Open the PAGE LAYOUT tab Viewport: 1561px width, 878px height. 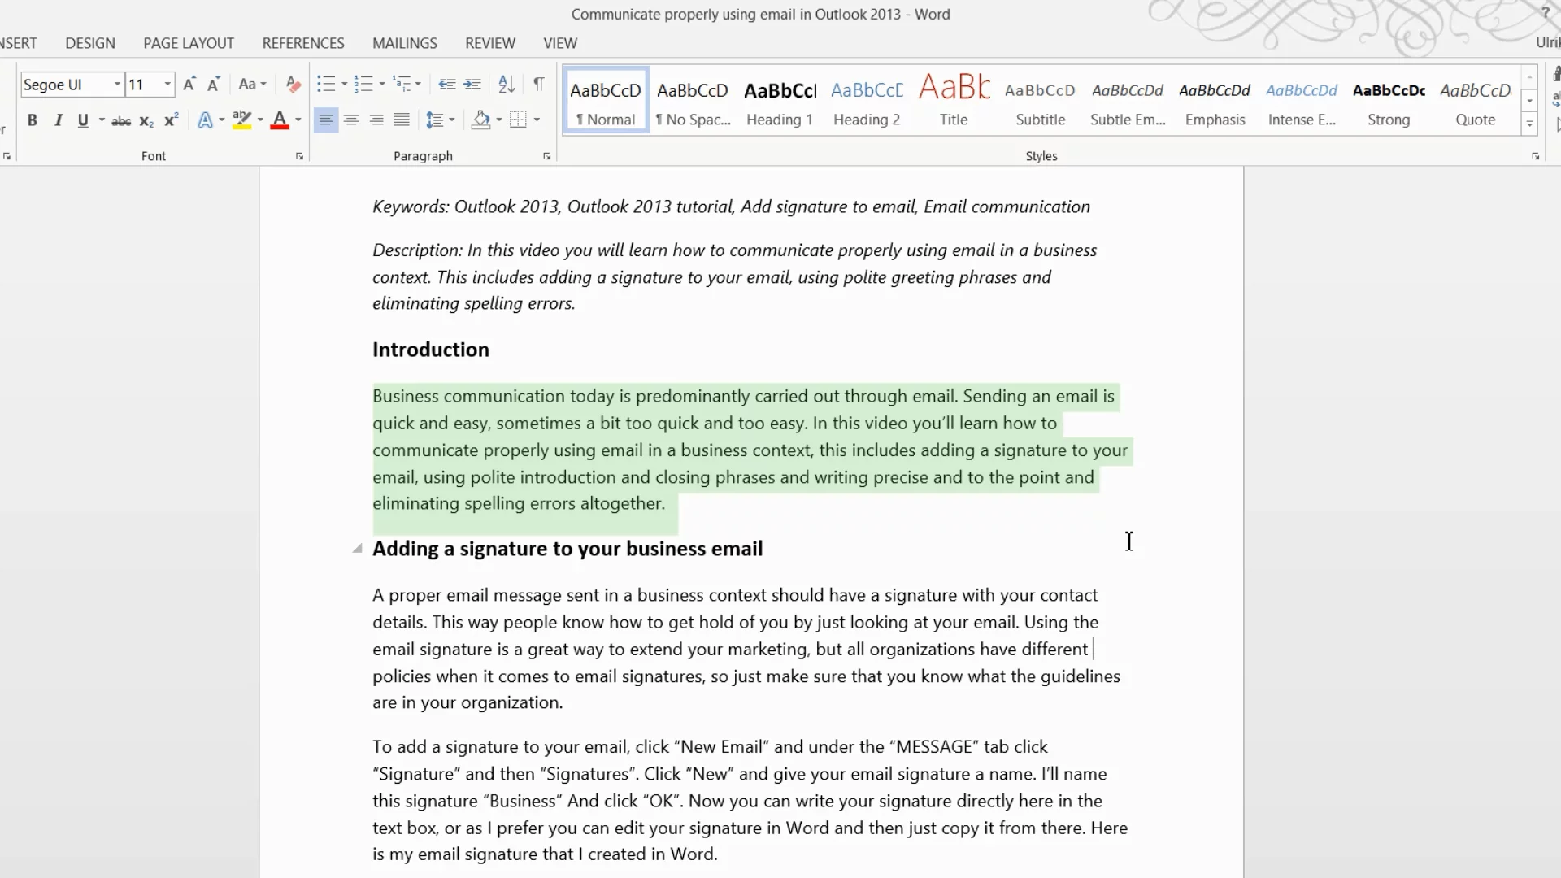pos(189,43)
